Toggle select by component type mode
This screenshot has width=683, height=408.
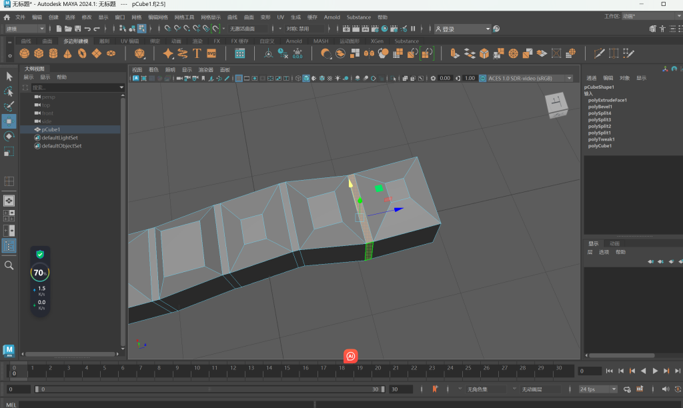141,29
